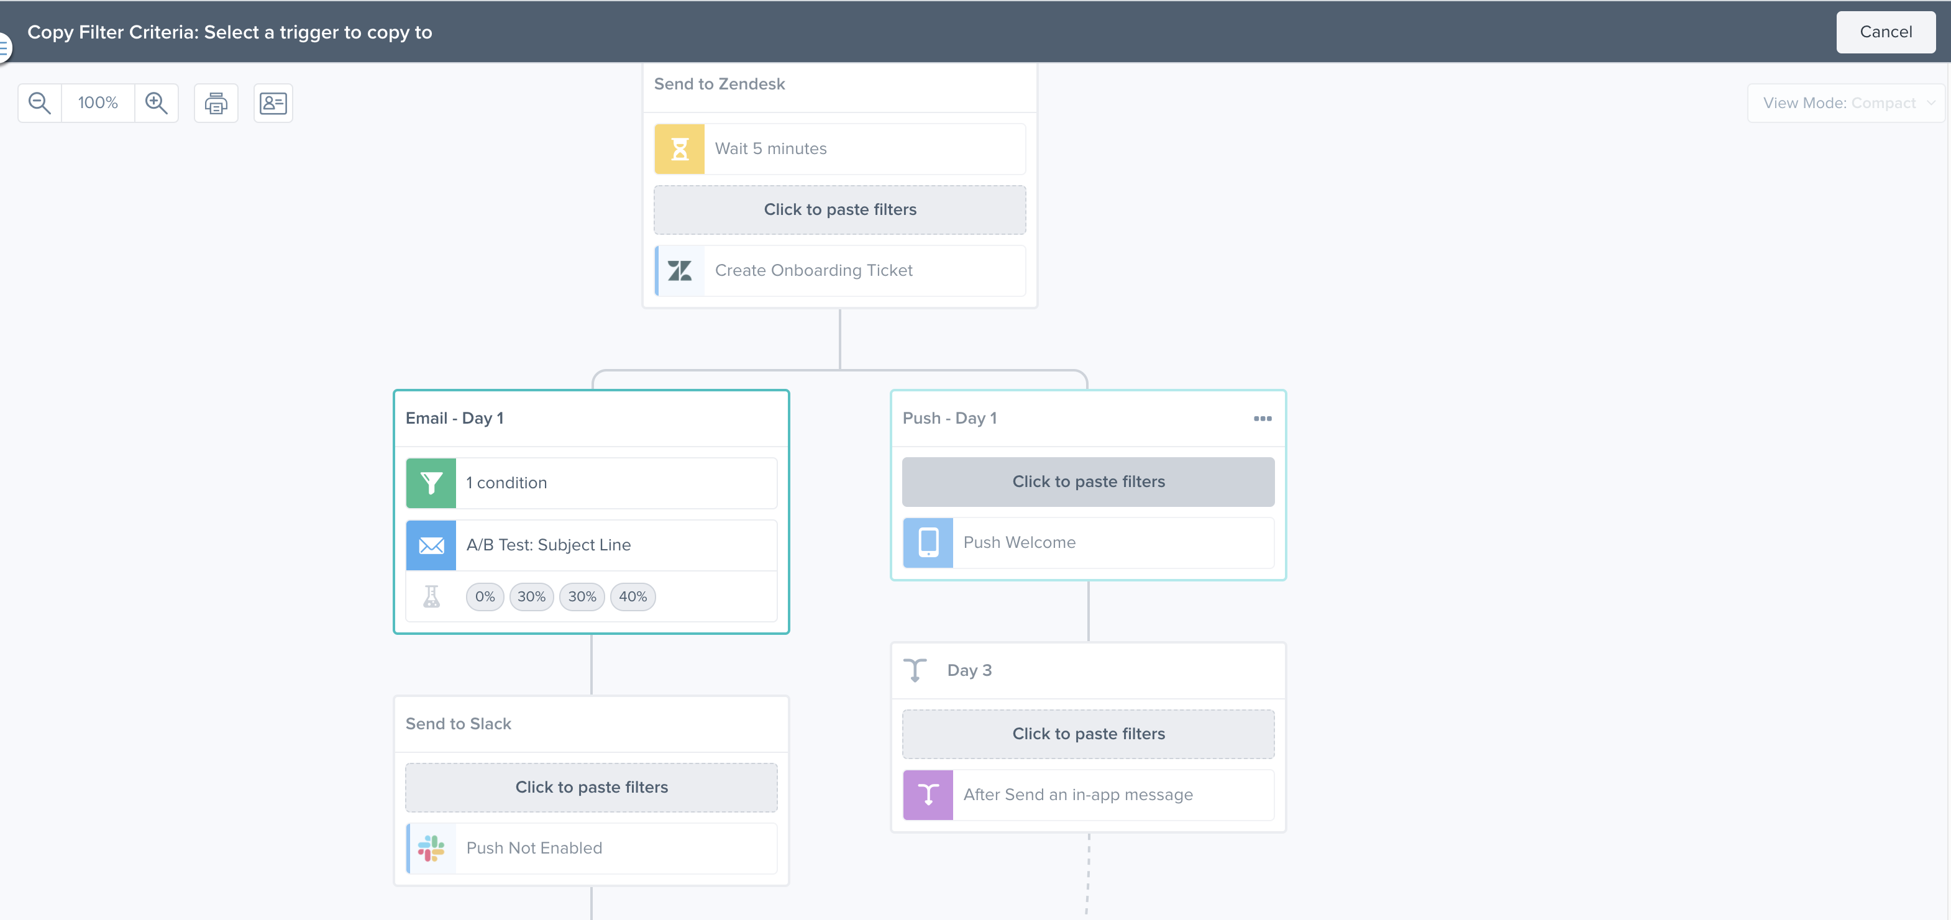Paste filters into Send to Slack trigger

592,788
